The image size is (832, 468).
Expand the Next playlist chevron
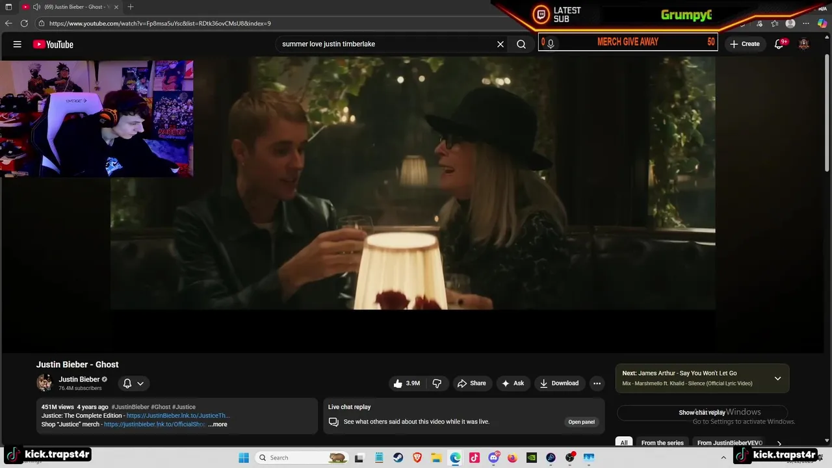coord(777,378)
